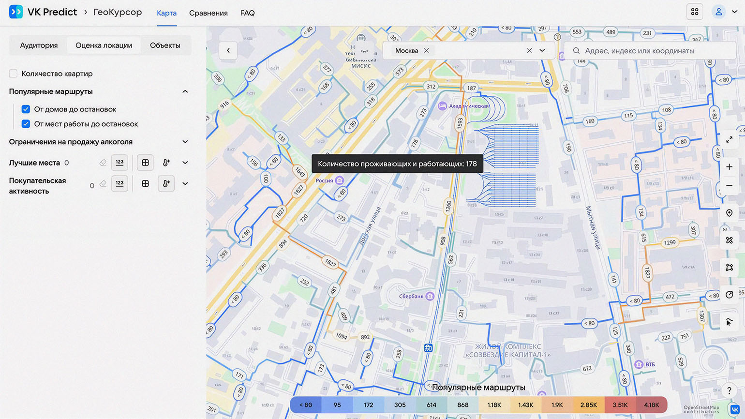Zoom in the map with plus button
Viewport: 745px width, 419px height.
coord(729,167)
